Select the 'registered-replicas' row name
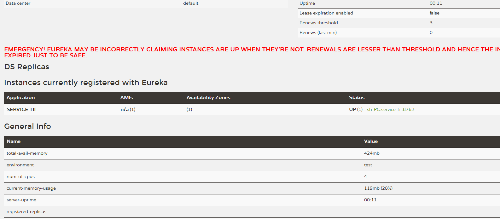The height and width of the screenshot is (219, 500). [26, 211]
